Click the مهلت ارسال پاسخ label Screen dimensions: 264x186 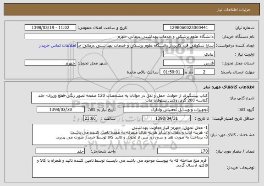(237, 72)
